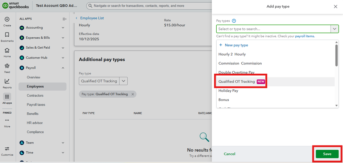Choose New pay type option
This screenshot has height=163, width=343.
pyautogui.click(x=275, y=45)
